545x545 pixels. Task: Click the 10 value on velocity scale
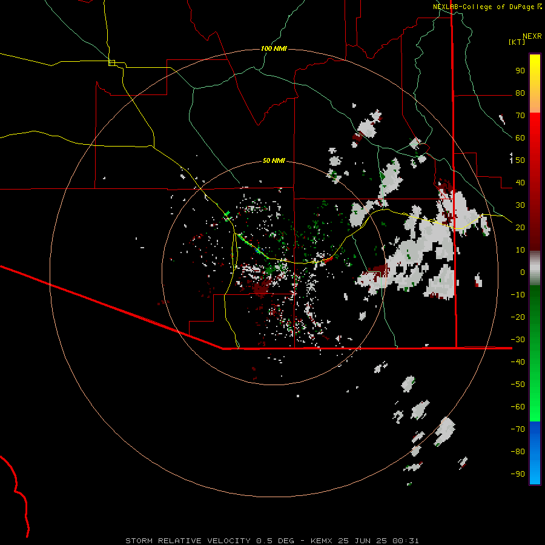520,250
